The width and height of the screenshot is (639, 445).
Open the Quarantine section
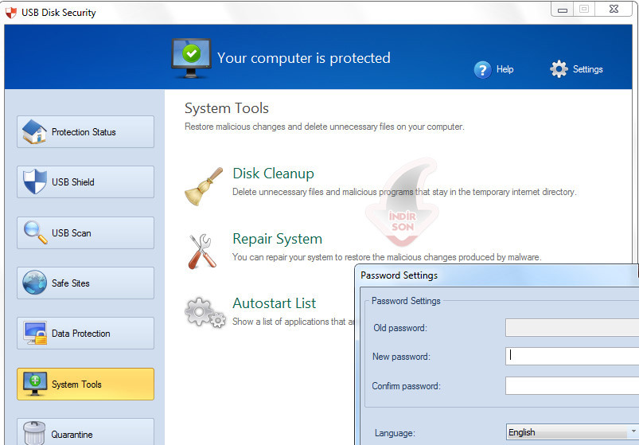pos(86,432)
